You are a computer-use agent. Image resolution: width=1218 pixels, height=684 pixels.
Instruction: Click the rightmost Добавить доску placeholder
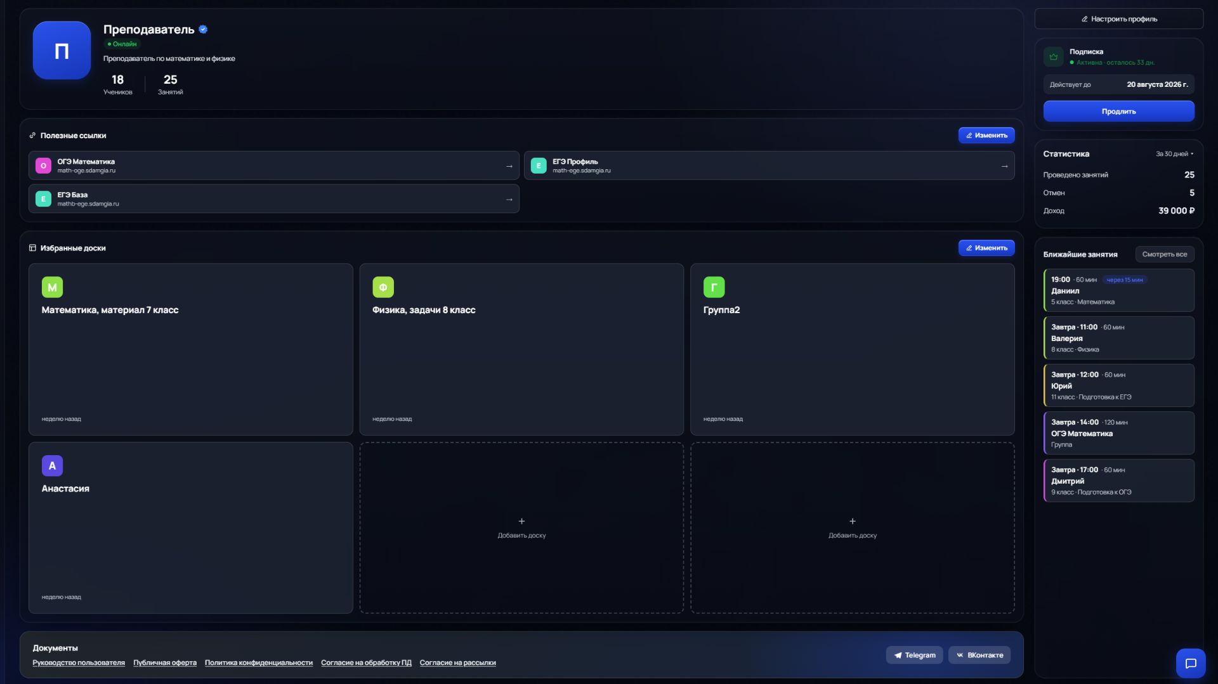click(x=852, y=527)
